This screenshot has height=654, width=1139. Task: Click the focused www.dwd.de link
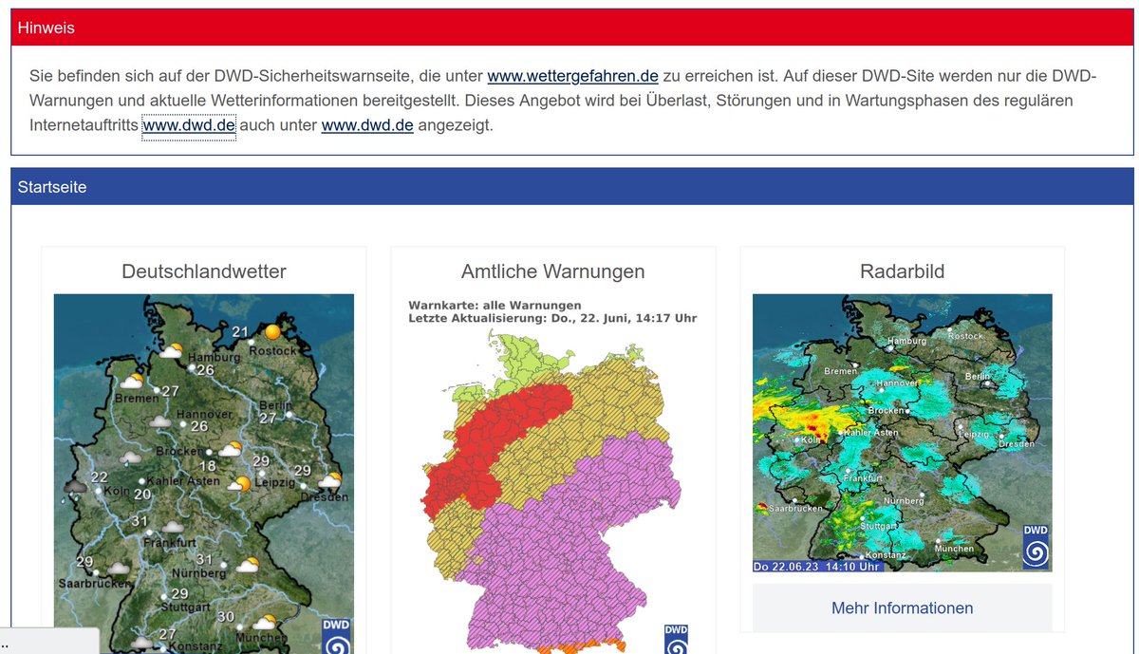click(189, 125)
